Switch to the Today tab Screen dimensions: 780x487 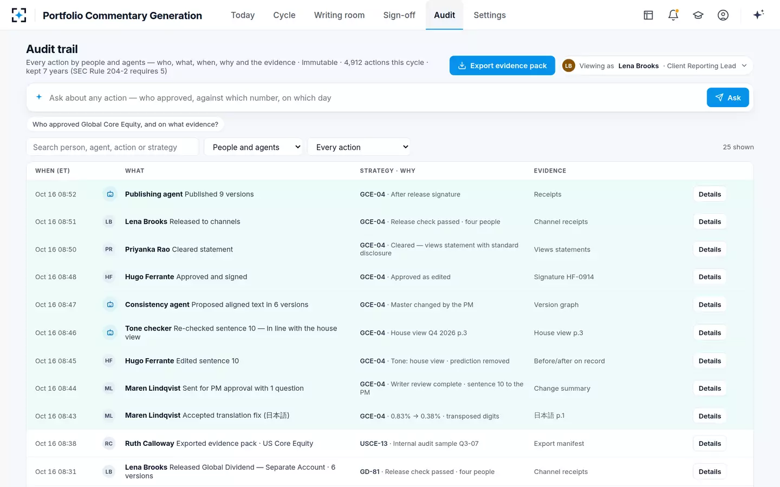coord(243,15)
